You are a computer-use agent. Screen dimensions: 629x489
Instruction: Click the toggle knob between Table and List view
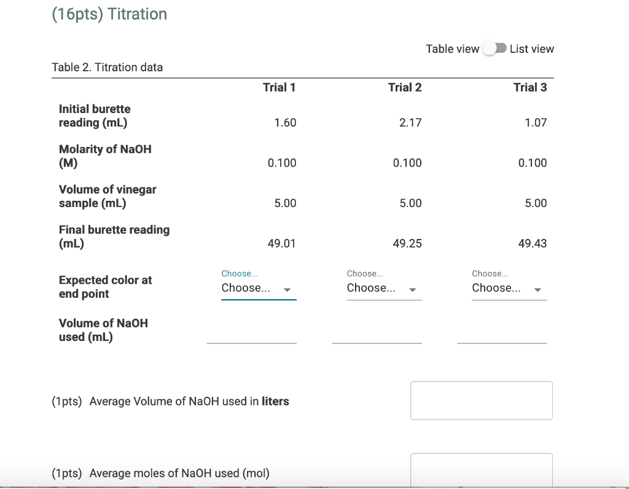point(490,48)
